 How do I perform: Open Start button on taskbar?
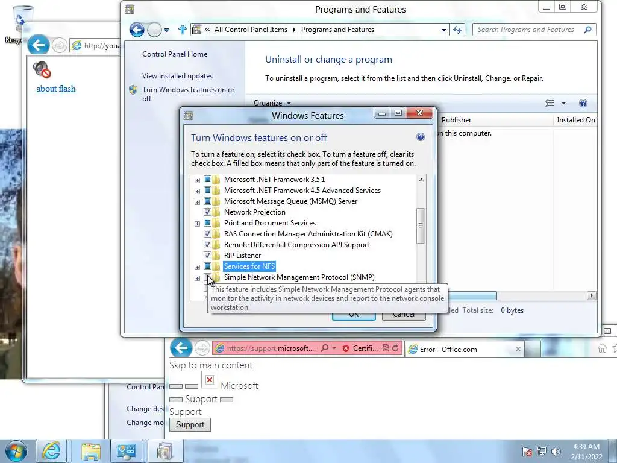pyautogui.click(x=16, y=451)
